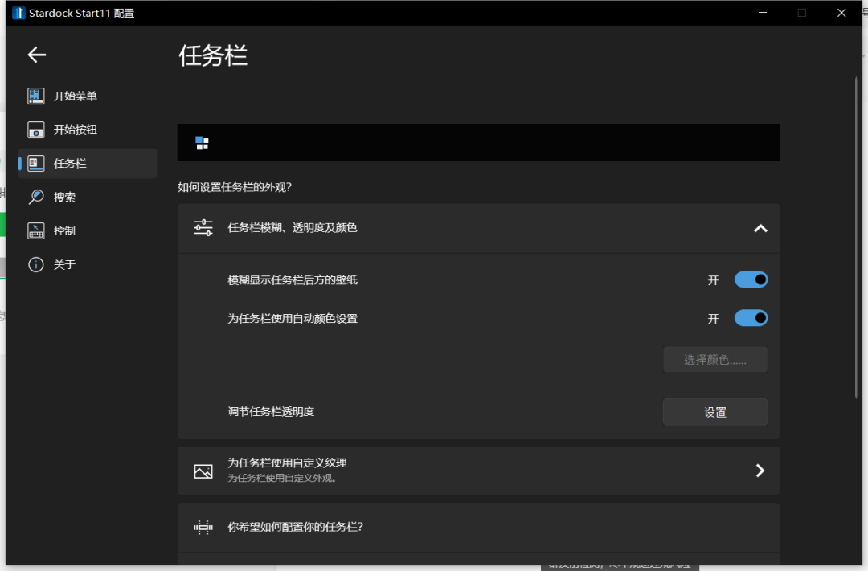The height and width of the screenshot is (571, 868).
Task: Click the alignment icon beside 你希望如何配置你的任务栏
Action: [x=203, y=528]
